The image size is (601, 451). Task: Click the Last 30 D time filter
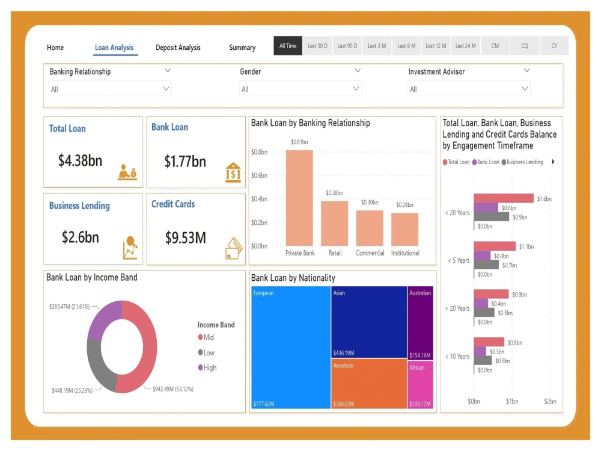(x=317, y=45)
